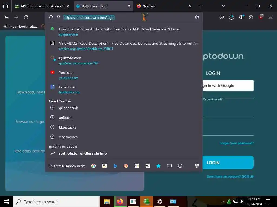This screenshot has height=207, width=277.
Task: Bookmark this page with the star
Action: point(197,17)
